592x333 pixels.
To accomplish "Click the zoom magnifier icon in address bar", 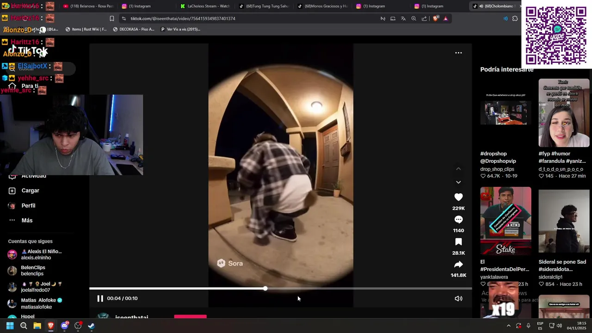I will pyautogui.click(x=413, y=18).
